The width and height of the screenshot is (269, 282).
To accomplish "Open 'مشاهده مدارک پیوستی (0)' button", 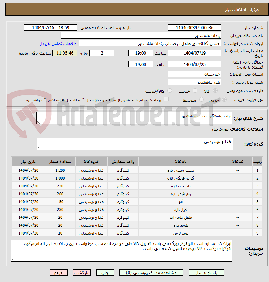I will click(151, 272).
